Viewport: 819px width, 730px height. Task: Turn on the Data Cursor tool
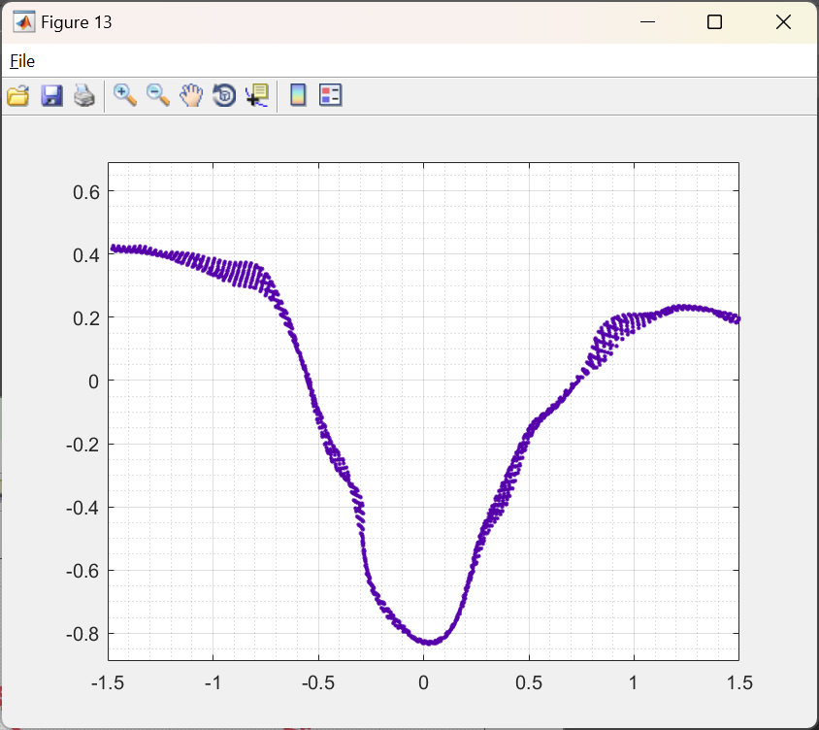click(257, 95)
